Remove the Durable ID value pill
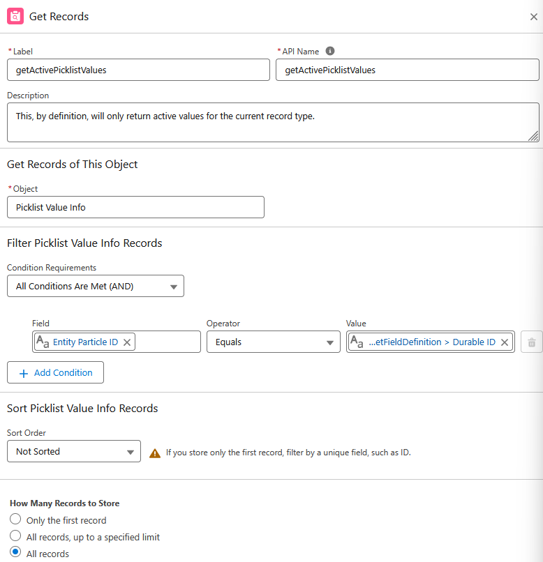543x562 pixels. tap(505, 342)
